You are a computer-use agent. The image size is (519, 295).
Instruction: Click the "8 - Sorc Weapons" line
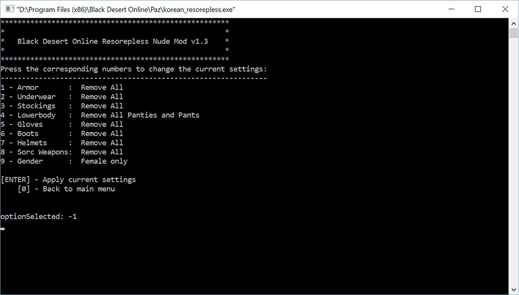tap(62, 152)
